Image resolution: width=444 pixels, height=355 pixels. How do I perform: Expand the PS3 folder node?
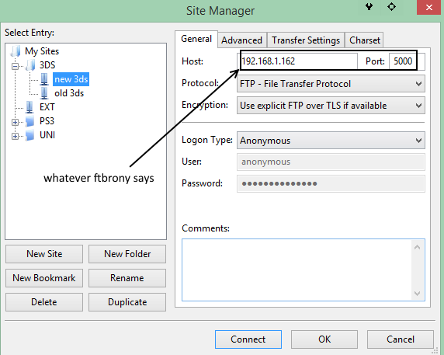coord(15,122)
